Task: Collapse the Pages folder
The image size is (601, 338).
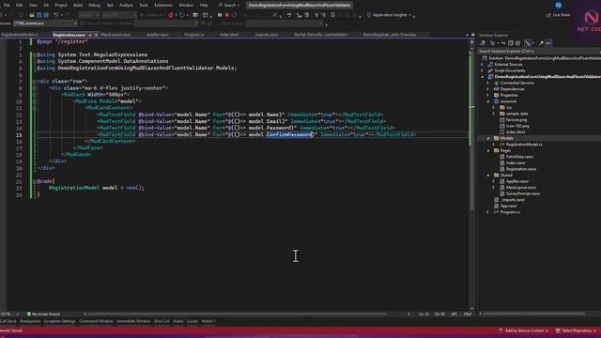Action: pos(488,150)
